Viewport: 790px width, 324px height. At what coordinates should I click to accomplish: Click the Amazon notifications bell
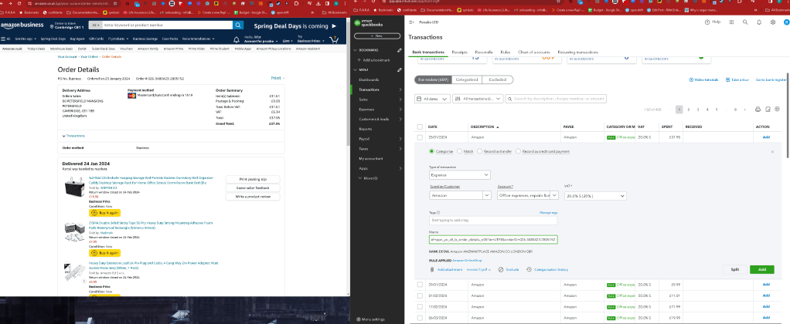[x=237, y=40]
